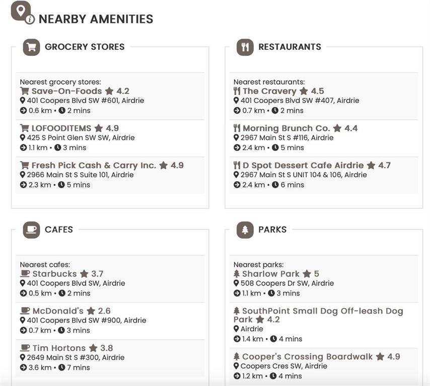The height and width of the screenshot is (386, 430).
Task: Select SouthPoint Small Dog Off-leash Dog Park
Action: pyautogui.click(x=318, y=315)
